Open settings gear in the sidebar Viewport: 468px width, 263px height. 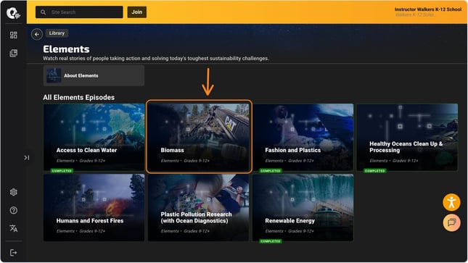click(x=14, y=192)
